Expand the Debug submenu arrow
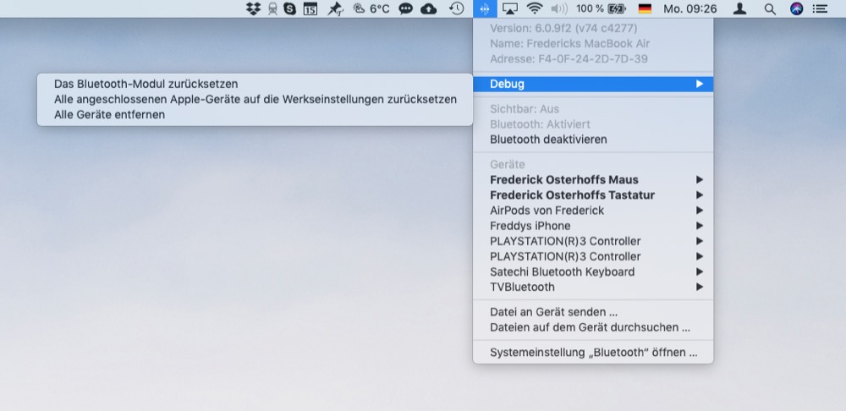The height and width of the screenshot is (411, 846). (699, 84)
